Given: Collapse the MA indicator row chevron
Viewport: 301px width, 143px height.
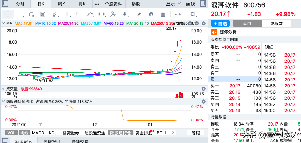Looking at the screenshot, I should [3, 23].
